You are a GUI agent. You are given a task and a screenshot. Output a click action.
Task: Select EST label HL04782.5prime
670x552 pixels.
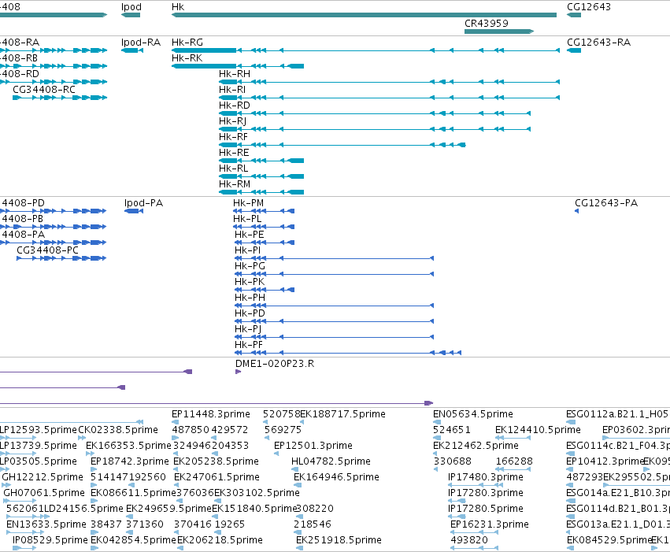331,461
